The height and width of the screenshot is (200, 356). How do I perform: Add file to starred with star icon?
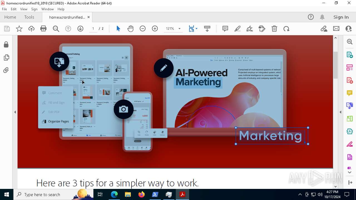coord(19,29)
